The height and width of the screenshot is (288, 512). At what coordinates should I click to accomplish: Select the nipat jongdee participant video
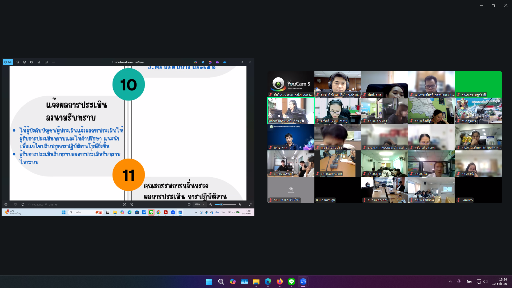[x=338, y=137]
